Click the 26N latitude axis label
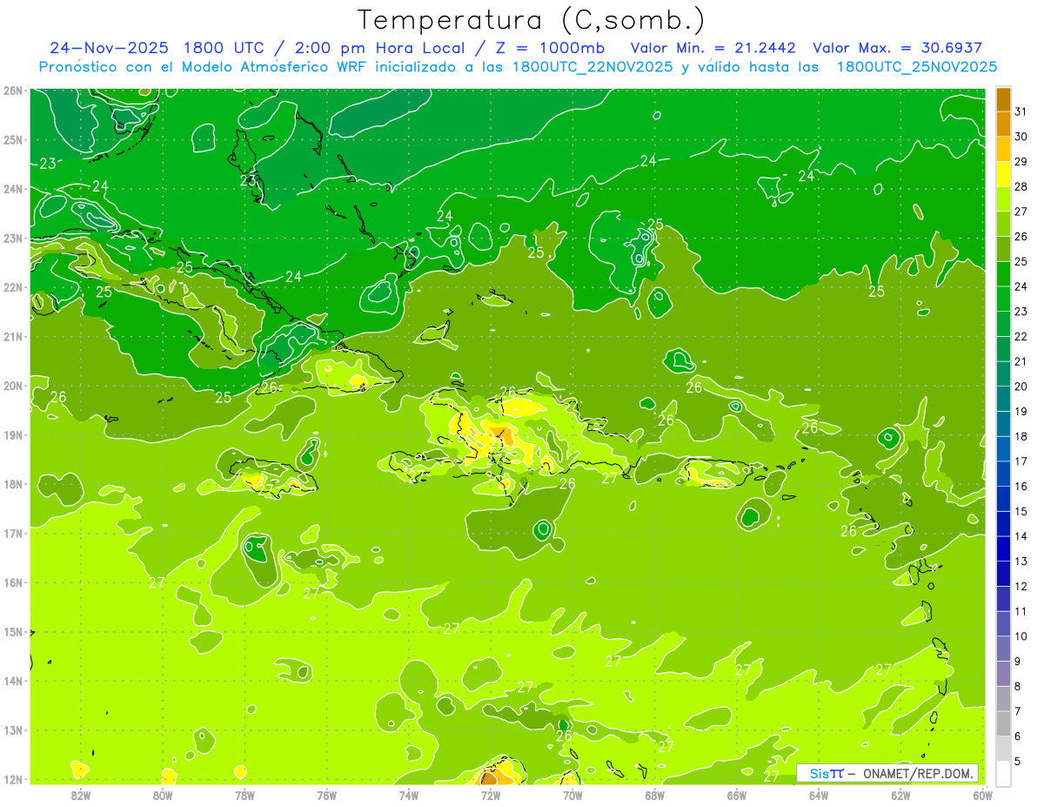 (x=13, y=91)
